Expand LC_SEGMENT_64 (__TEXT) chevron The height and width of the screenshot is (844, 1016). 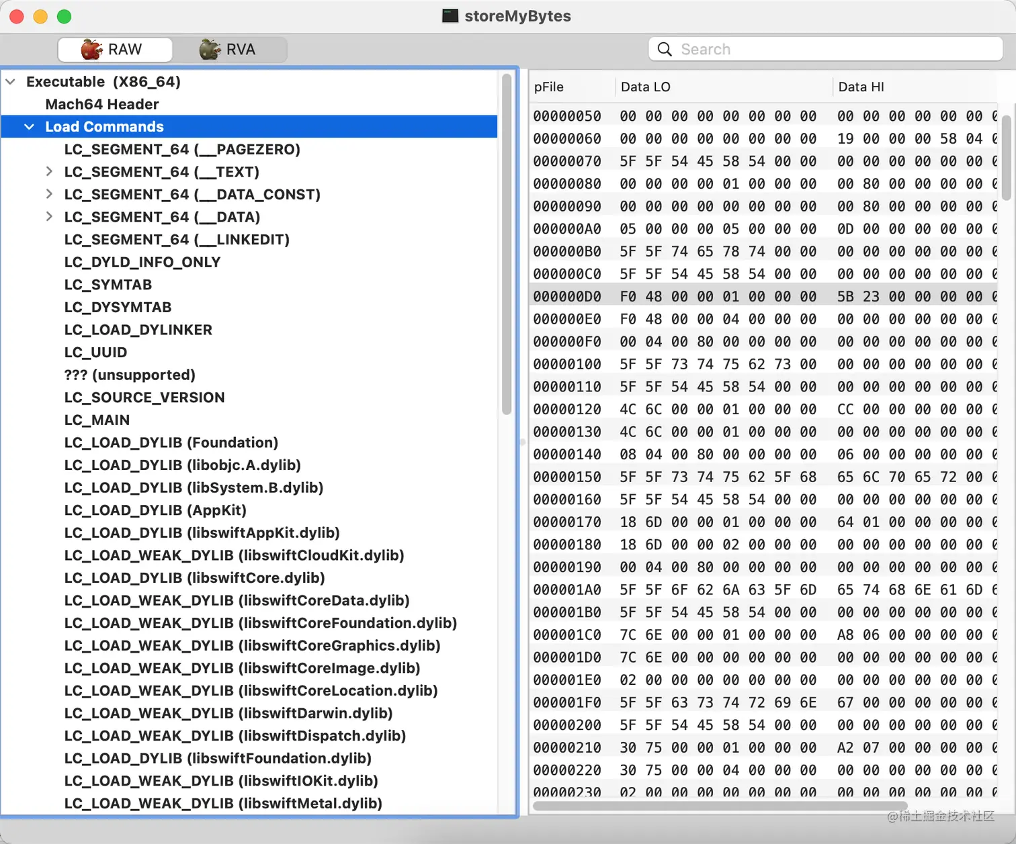tap(49, 172)
